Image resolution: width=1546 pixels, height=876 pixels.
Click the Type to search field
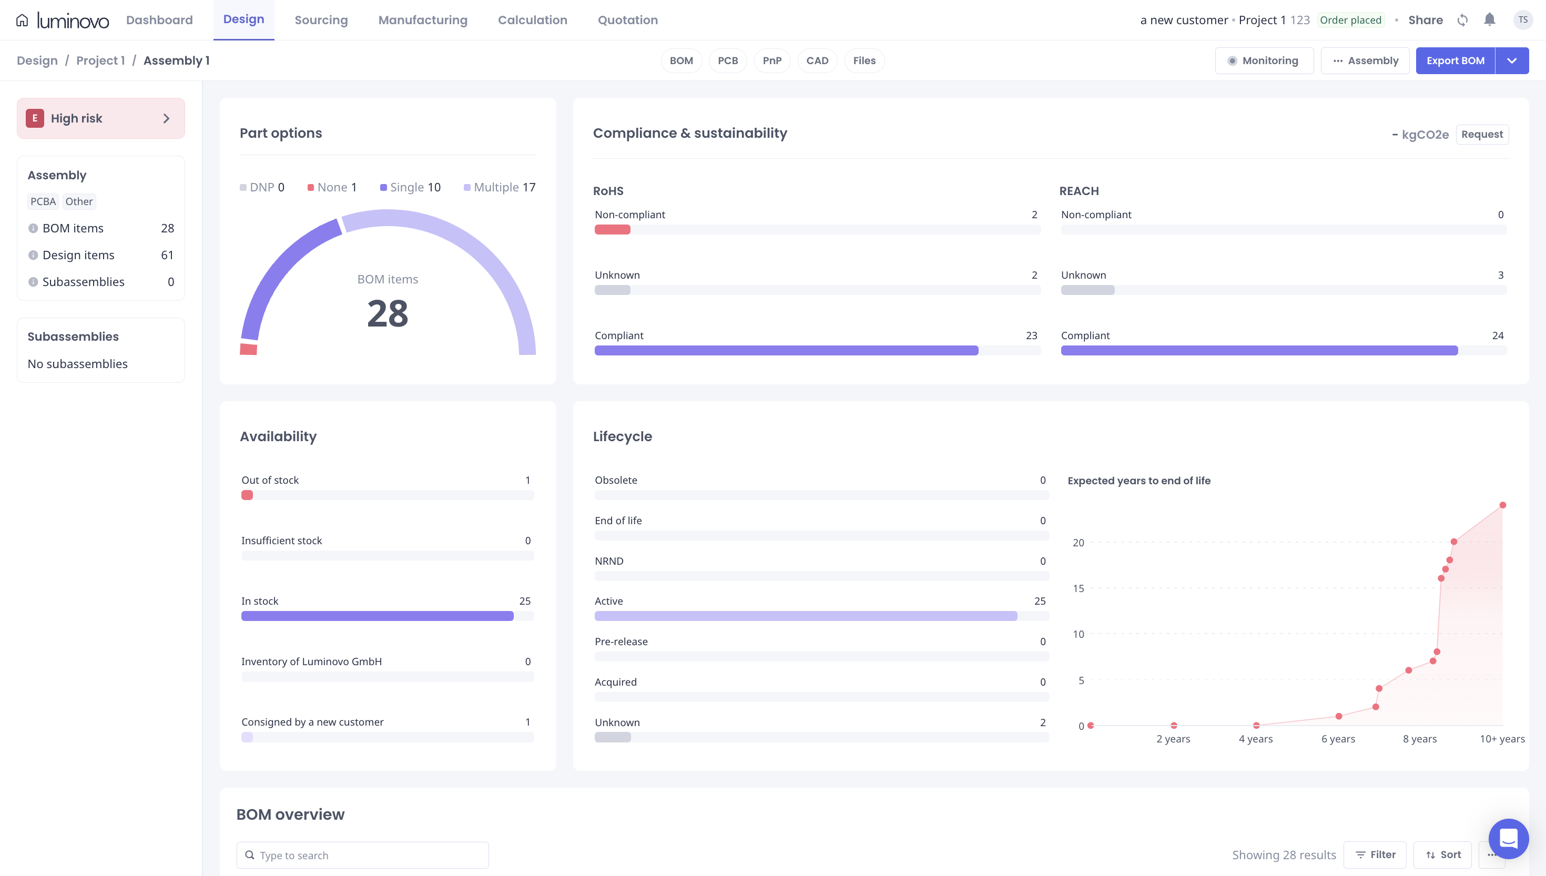361,854
